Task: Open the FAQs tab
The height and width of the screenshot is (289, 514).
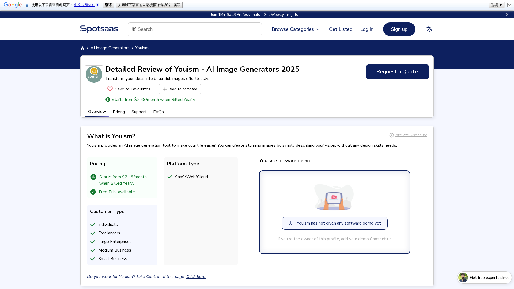Action: point(158,112)
